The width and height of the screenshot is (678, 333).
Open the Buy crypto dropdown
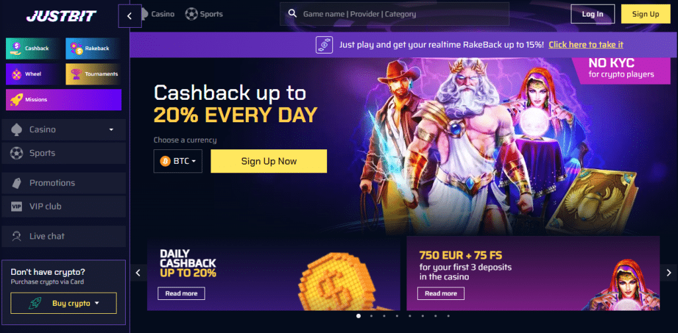click(x=64, y=303)
